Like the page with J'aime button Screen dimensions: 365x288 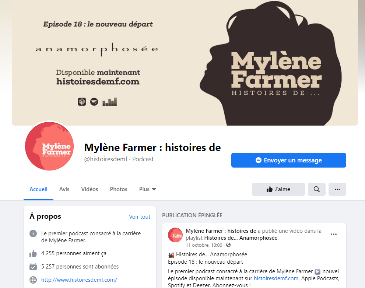pos(278,189)
